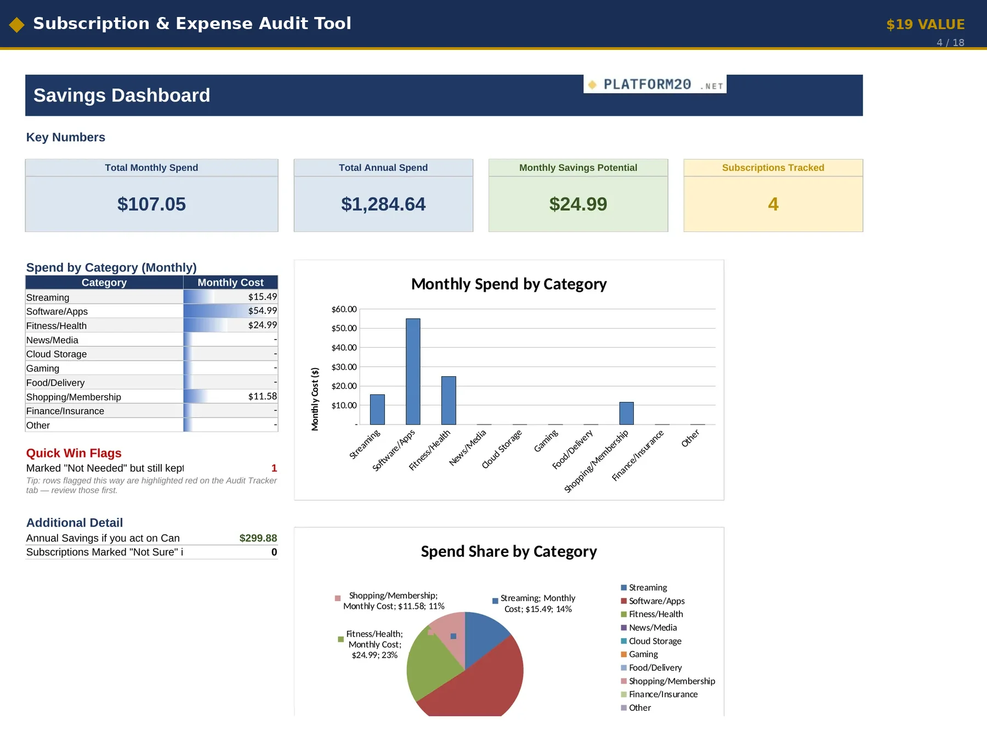The image size is (987, 747).
Task: Select the Streaming legend color swatch
Action: click(623, 587)
